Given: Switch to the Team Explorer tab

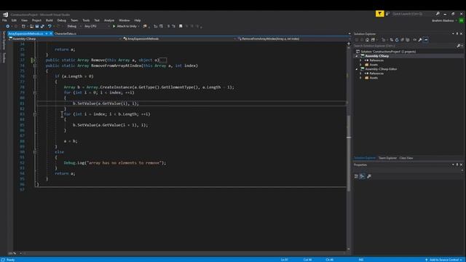Looking at the screenshot, I should tap(387, 158).
